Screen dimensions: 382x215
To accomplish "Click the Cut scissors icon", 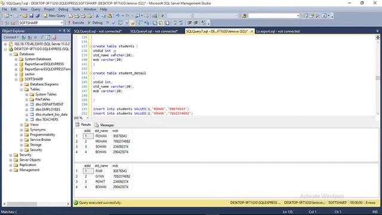I will click(97, 16).
